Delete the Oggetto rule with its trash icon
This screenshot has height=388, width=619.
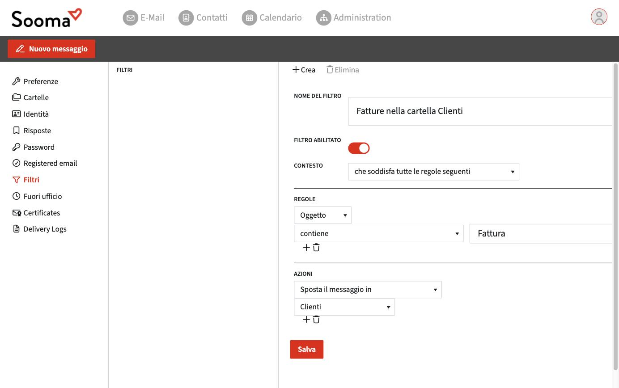(316, 247)
